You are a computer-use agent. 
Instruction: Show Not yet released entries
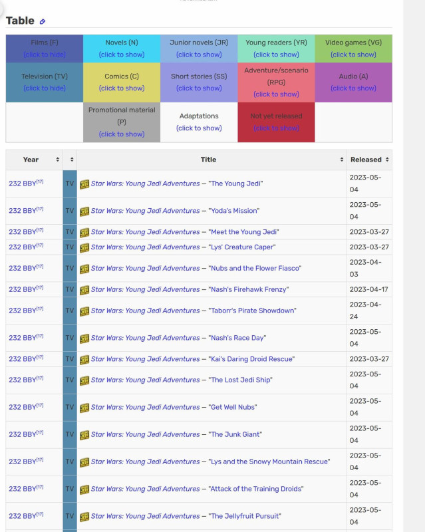[276, 128]
